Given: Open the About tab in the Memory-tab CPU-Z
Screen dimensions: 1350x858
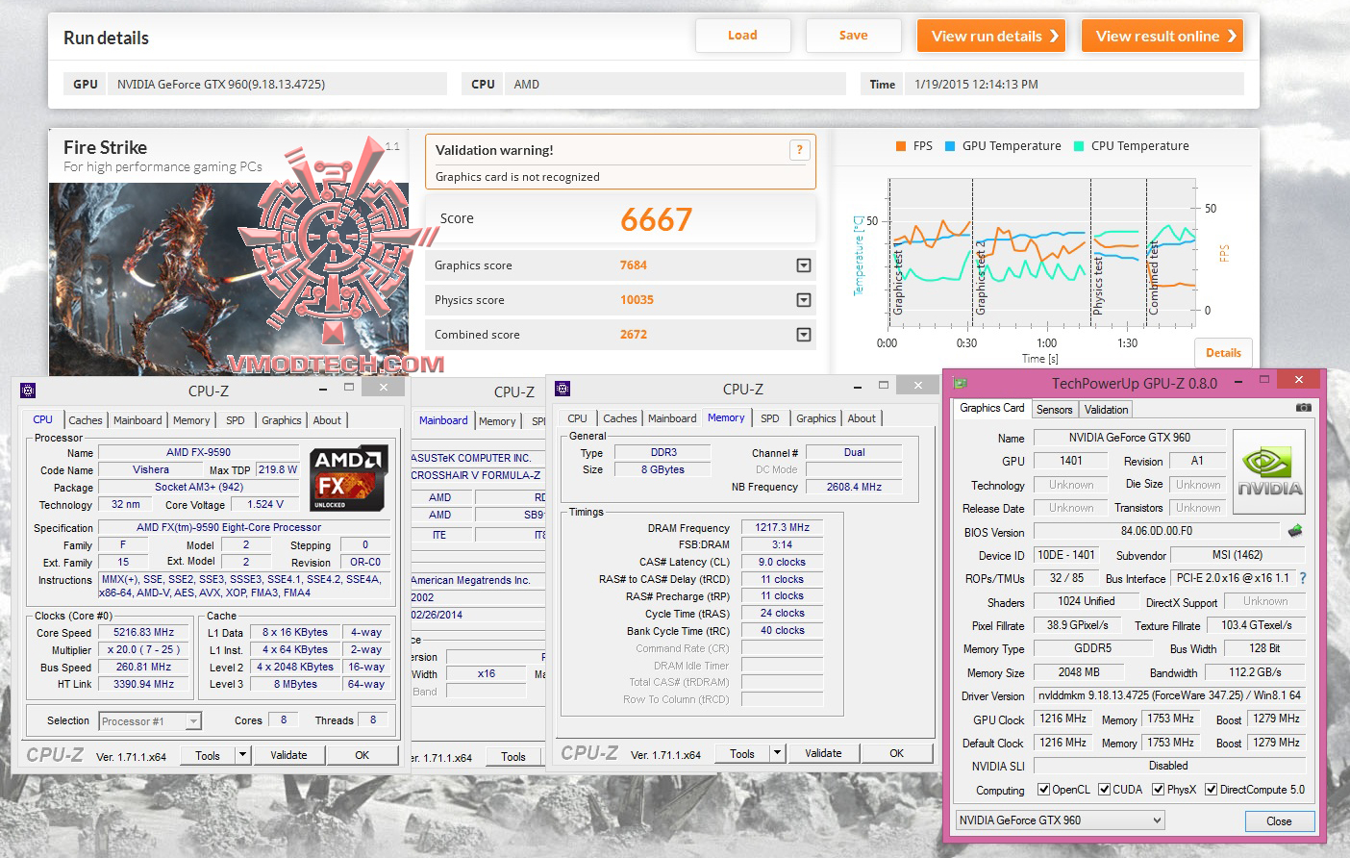Looking at the screenshot, I should coord(862,418).
